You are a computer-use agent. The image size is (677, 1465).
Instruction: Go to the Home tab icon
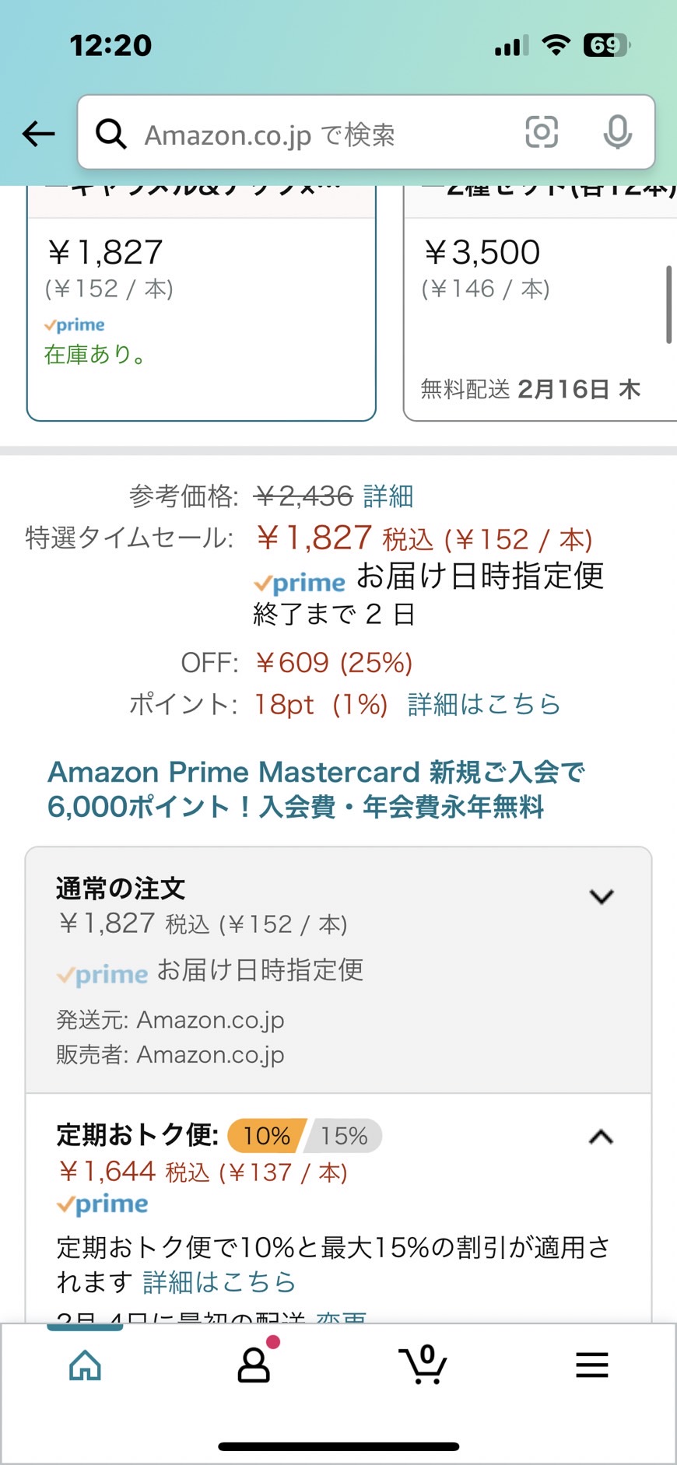pos(85,1365)
